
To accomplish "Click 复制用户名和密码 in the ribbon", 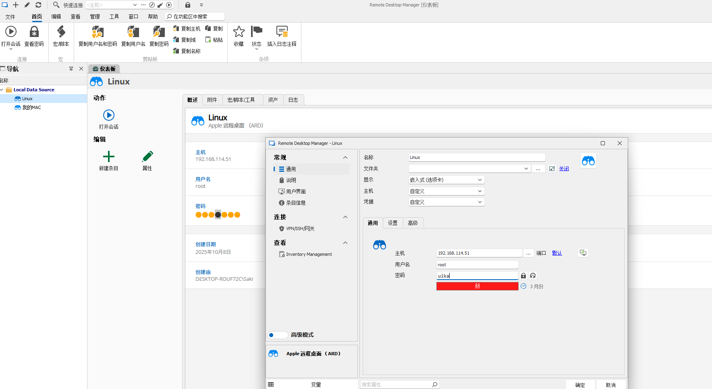I will point(98,36).
